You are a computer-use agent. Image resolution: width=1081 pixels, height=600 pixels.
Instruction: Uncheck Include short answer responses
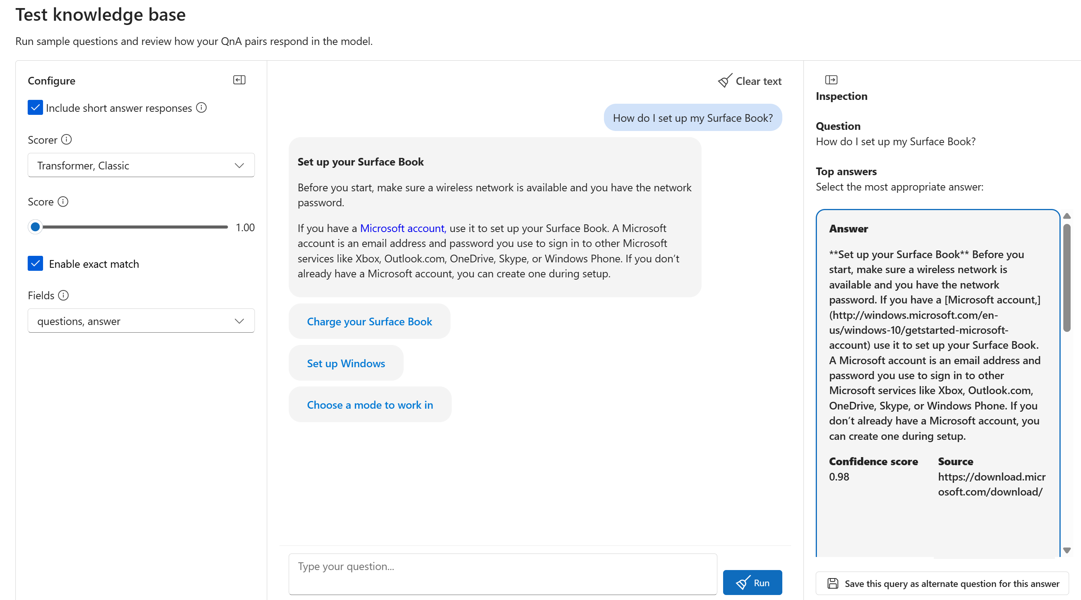pos(35,107)
